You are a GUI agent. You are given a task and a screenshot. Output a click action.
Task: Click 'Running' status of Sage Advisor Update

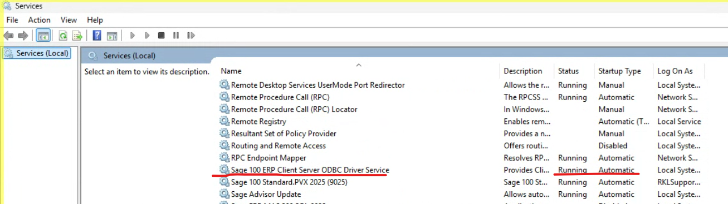[573, 195]
